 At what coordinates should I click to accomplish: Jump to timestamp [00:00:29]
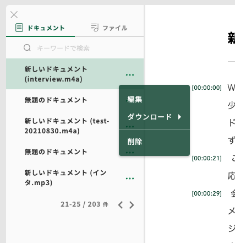point(207,193)
